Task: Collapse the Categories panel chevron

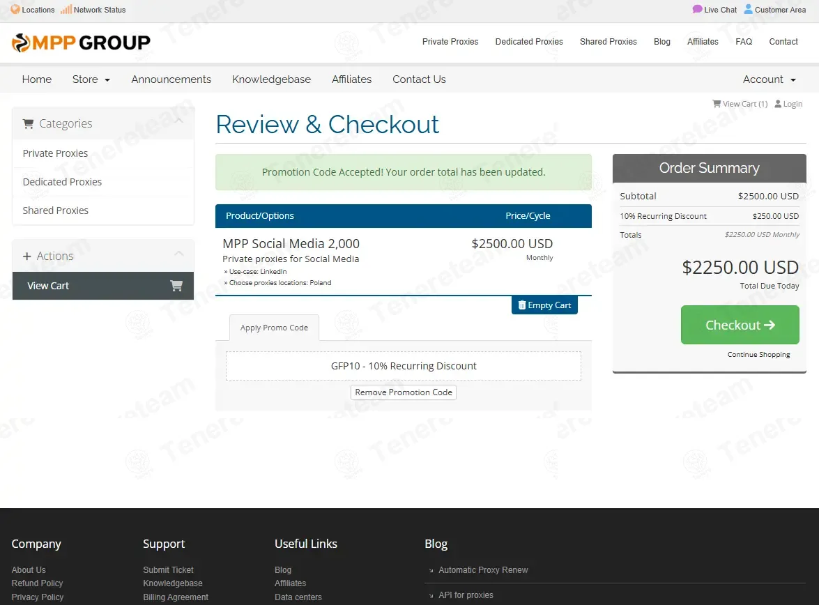Action: (x=178, y=120)
